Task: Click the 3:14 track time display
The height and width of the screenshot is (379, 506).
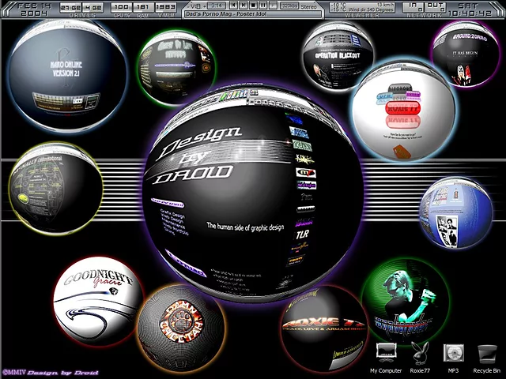Action: pyautogui.click(x=216, y=6)
